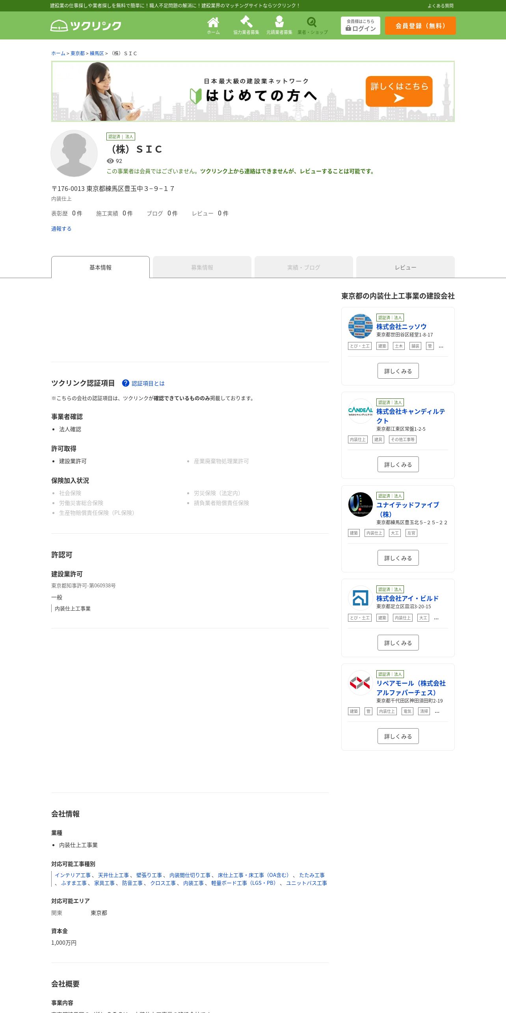
Task: Click 株式会社ニッソウ company logo
Action: pyautogui.click(x=361, y=326)
